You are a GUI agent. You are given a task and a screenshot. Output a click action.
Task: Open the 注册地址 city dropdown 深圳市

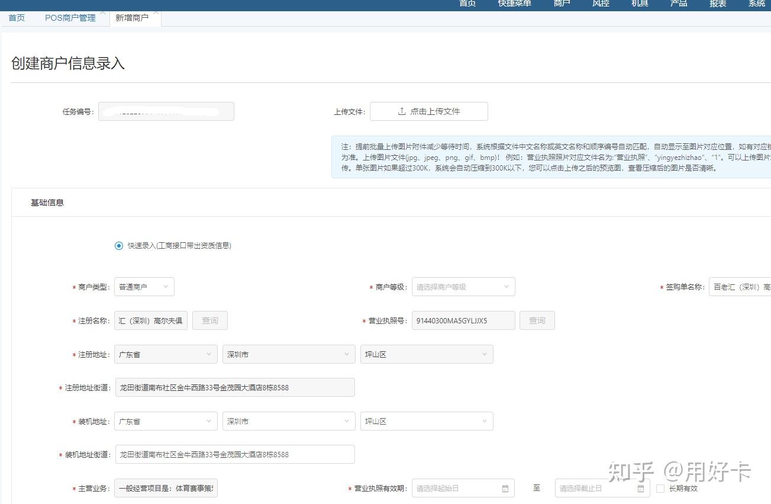289,354
